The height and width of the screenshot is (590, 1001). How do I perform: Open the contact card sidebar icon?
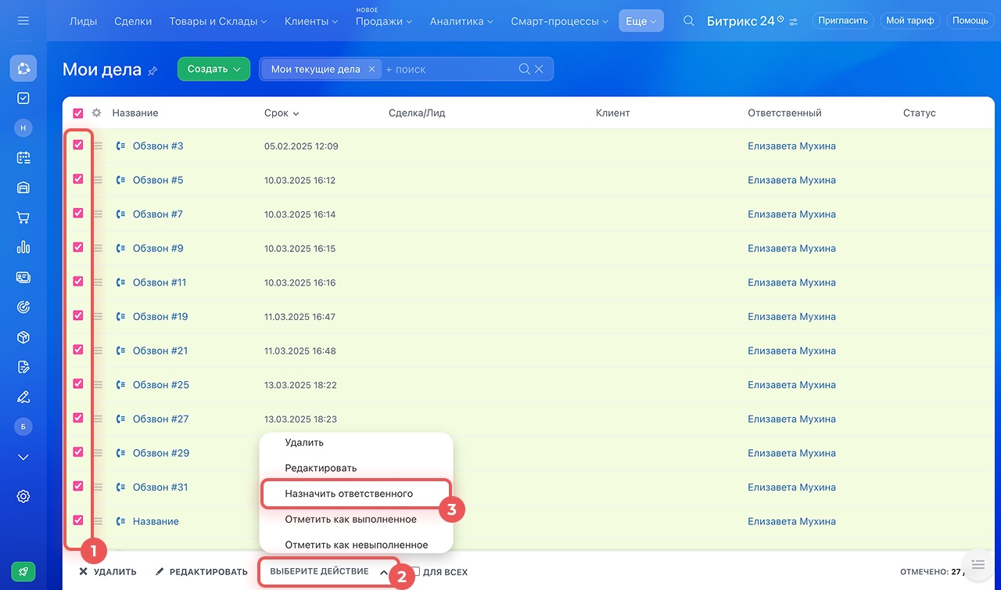click(23, 277)
